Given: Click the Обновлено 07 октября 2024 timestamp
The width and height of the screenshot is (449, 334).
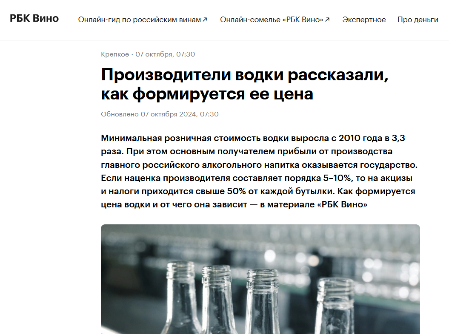Looking at the screenshot, I should point(160,114).
